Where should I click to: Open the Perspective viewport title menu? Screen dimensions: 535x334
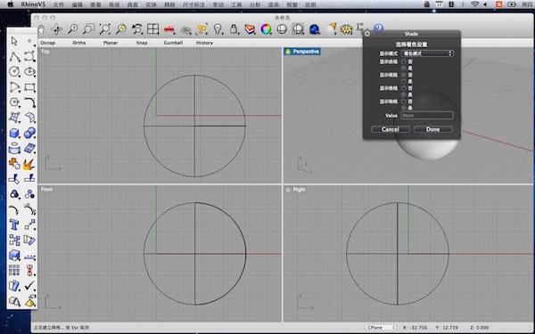[x=302, y=52]
